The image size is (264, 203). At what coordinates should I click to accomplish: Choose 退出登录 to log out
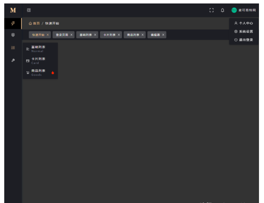point(244,40)
